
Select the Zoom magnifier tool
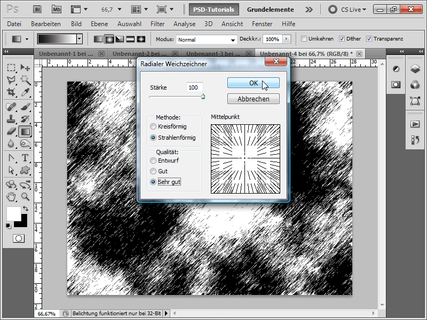click(25, 196)
